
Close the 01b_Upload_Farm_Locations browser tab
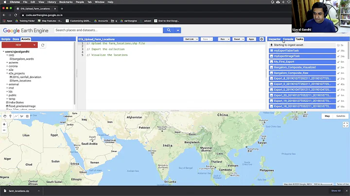[x=55, y=9]
